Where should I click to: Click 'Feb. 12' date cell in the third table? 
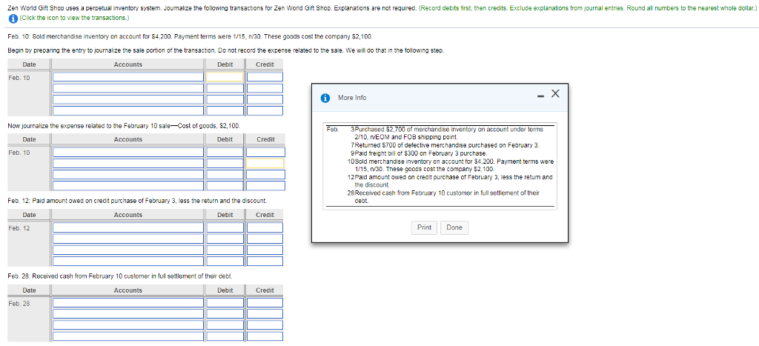(19, 228)
